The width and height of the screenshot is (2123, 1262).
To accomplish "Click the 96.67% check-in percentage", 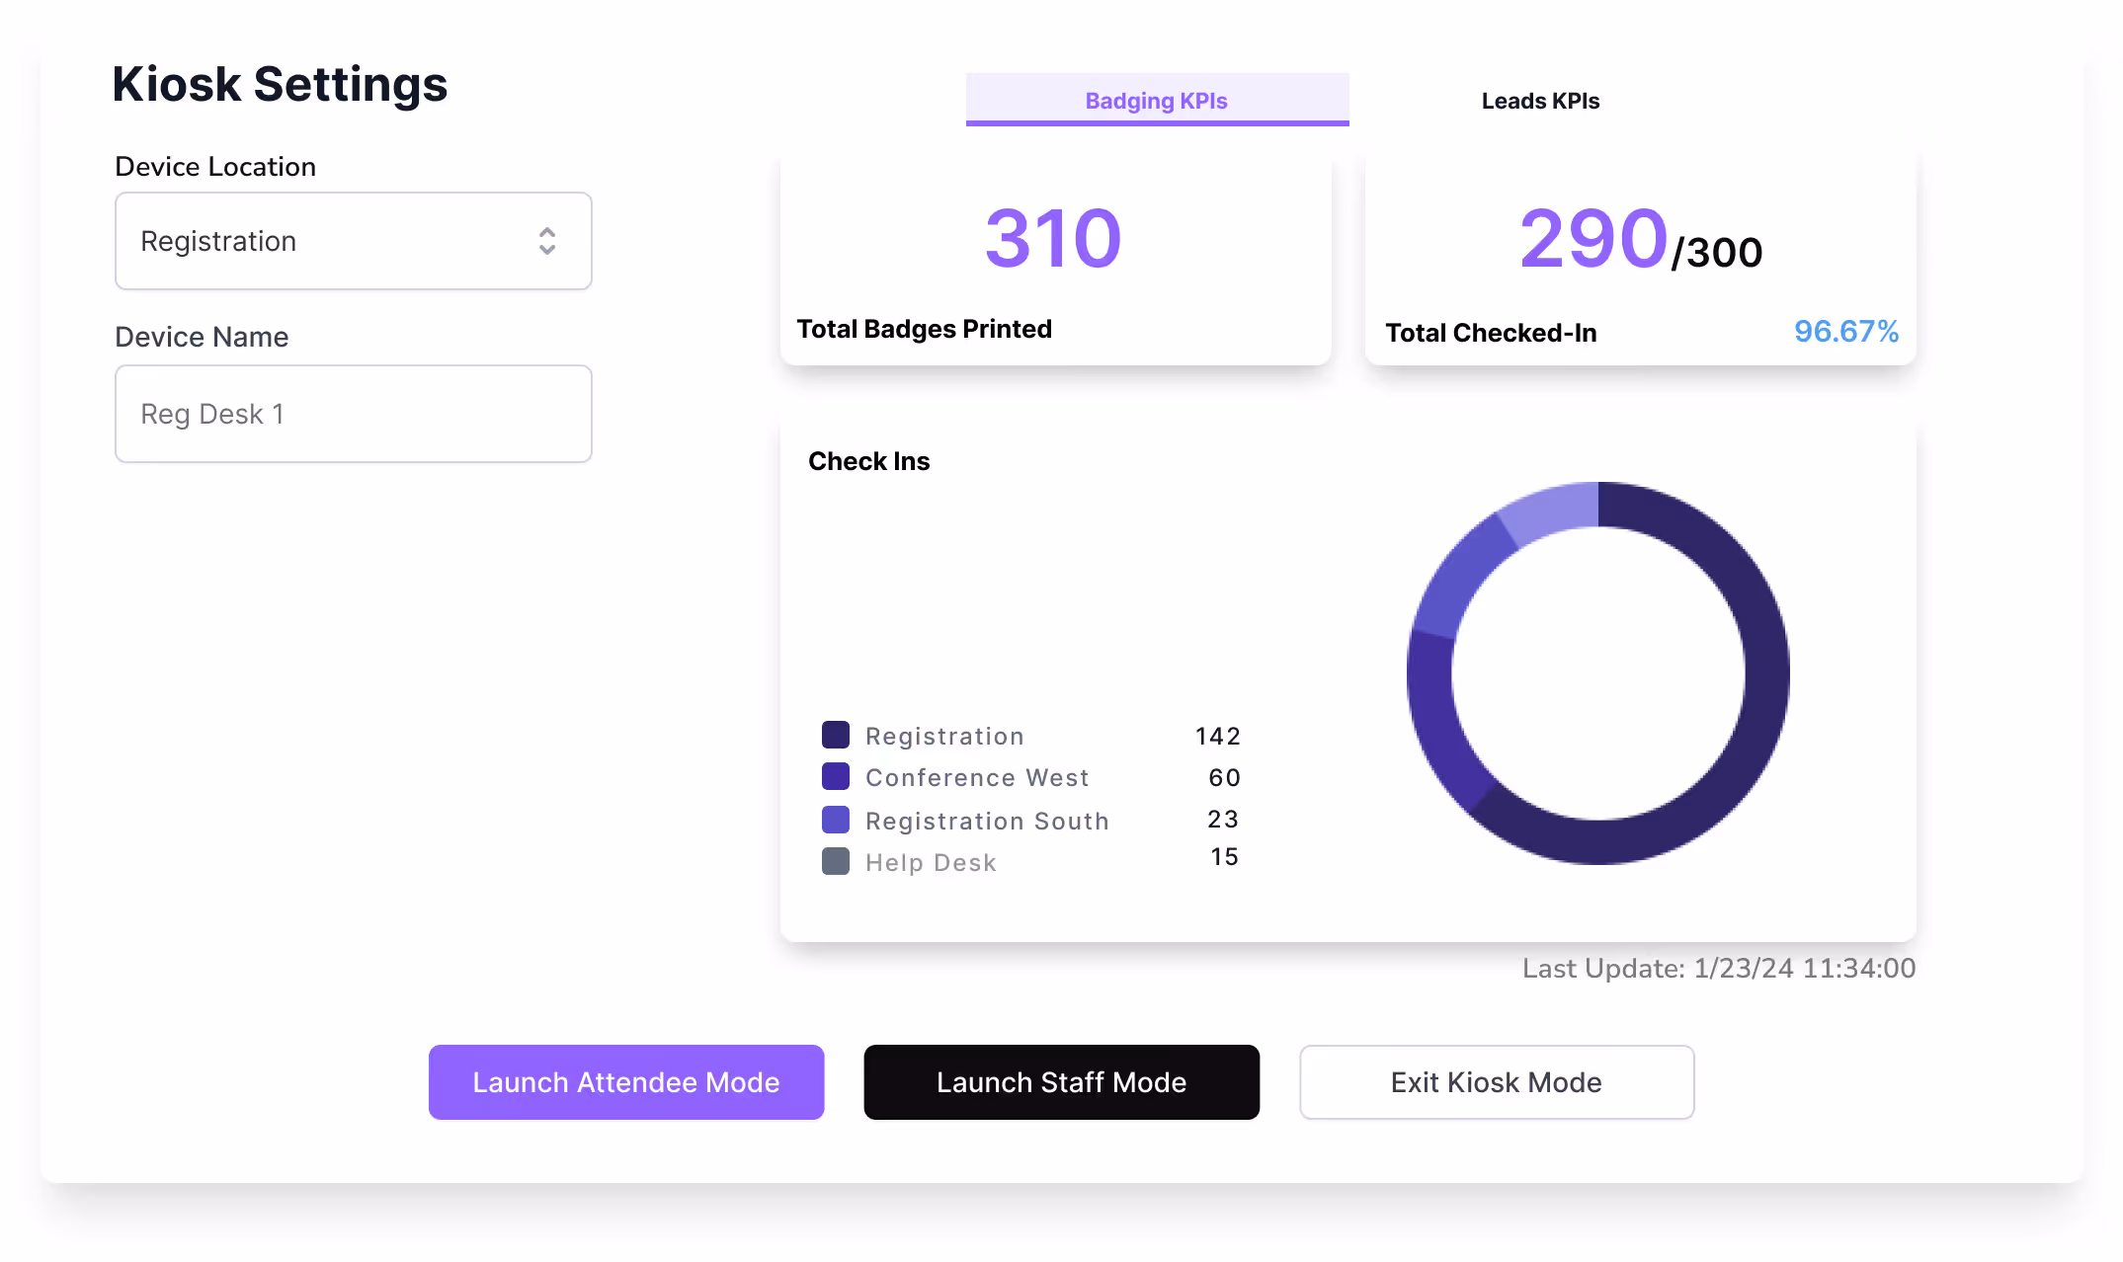I will [x=1845, y=331].
